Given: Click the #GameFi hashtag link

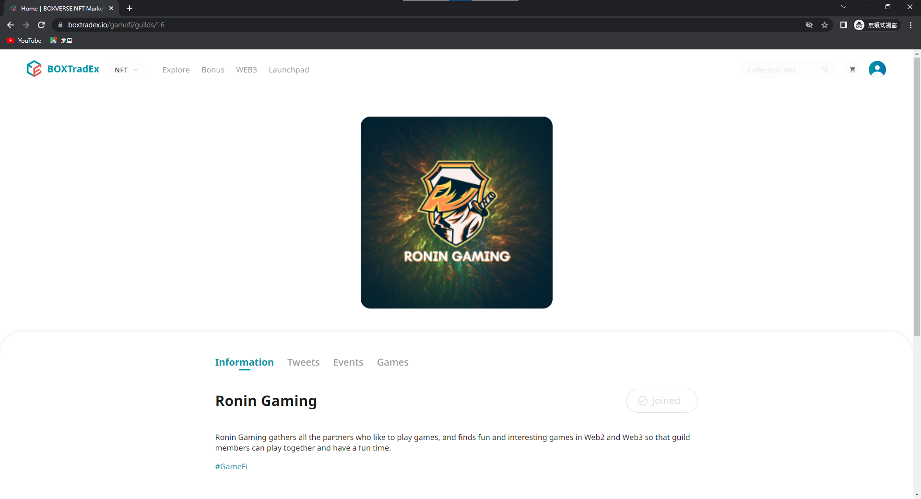Looking at the screenshot, I should click(231, 466).
